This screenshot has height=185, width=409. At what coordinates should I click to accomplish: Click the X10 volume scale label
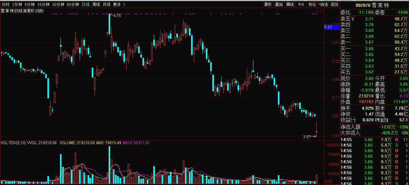329,182
